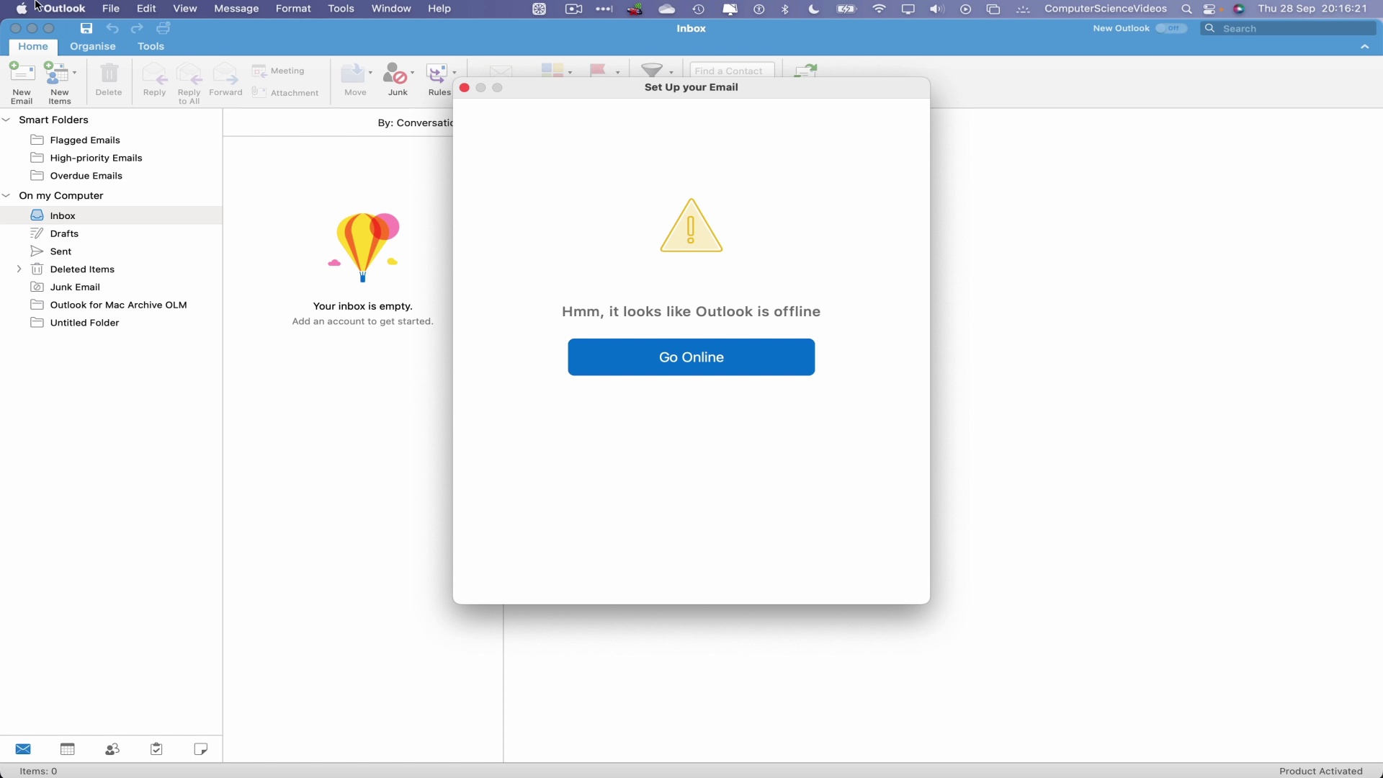The height and width of the screenshot is (778, 1383).
Task: Switch to the Calendar view icon
Action: tap(67, 749)
